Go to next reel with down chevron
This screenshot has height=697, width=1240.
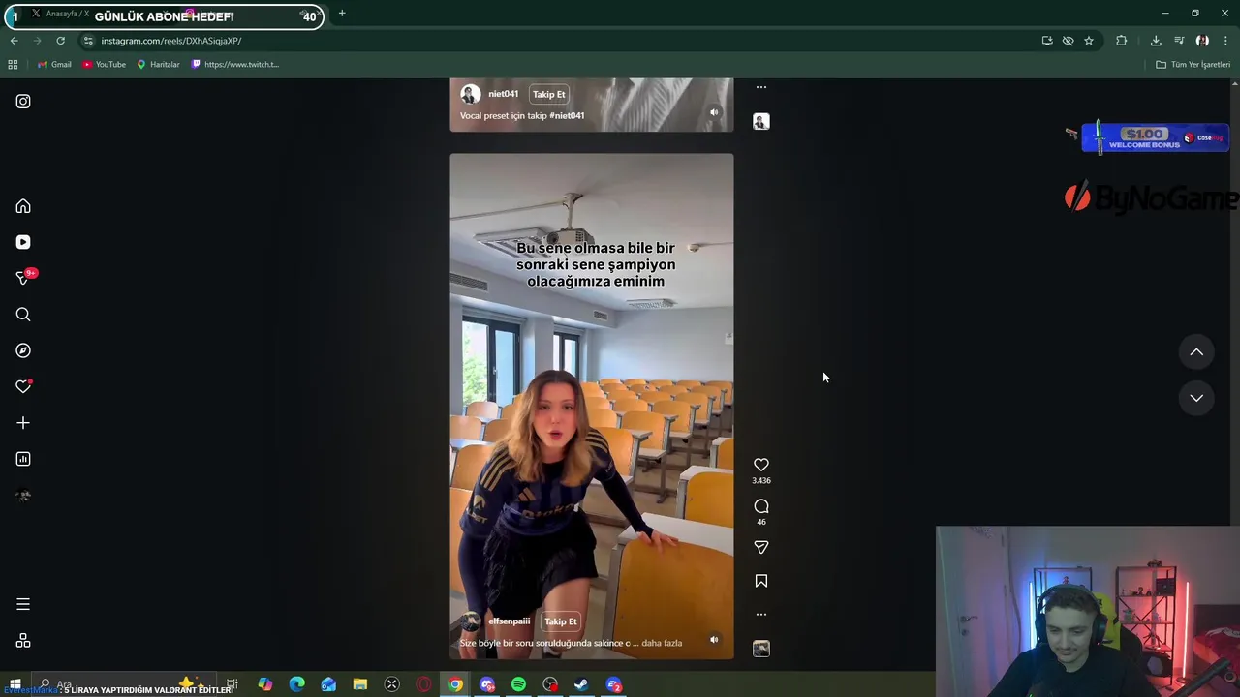[x=1196, y=398]
